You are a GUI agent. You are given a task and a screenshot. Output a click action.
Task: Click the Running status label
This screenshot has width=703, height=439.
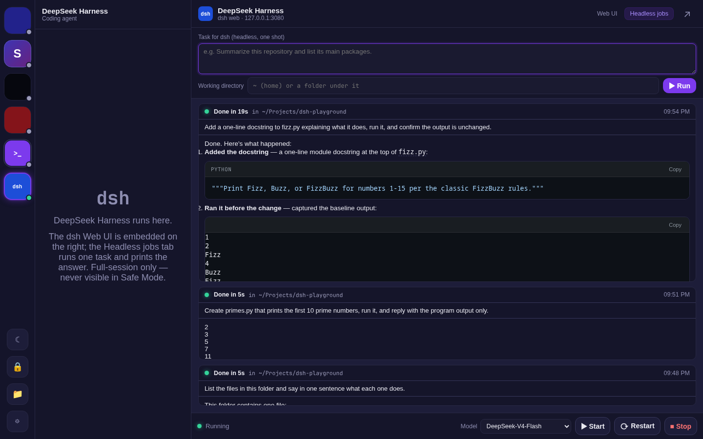click(x=217, y=426)
